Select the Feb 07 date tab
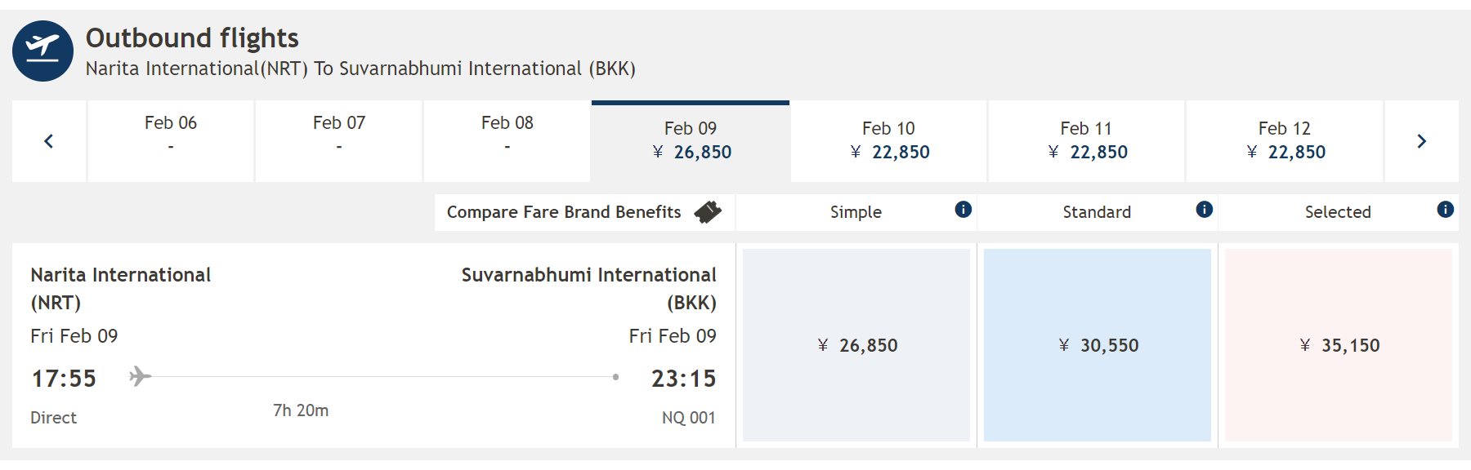The image size is (1471, 470). pos(339,141)
